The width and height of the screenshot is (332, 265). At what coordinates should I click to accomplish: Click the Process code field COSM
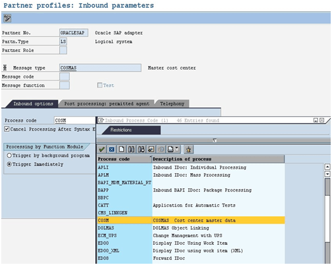point(75,120)
